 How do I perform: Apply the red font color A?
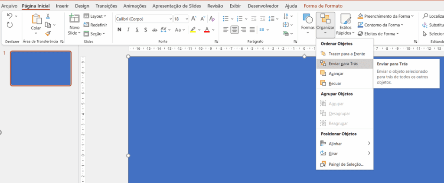point(207,29)
